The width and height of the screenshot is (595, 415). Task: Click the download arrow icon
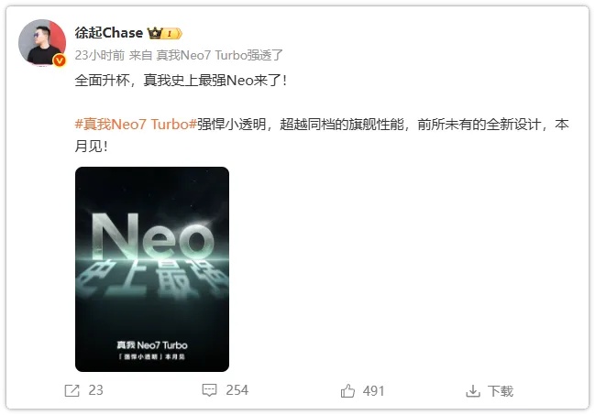(x=473, y=391)
